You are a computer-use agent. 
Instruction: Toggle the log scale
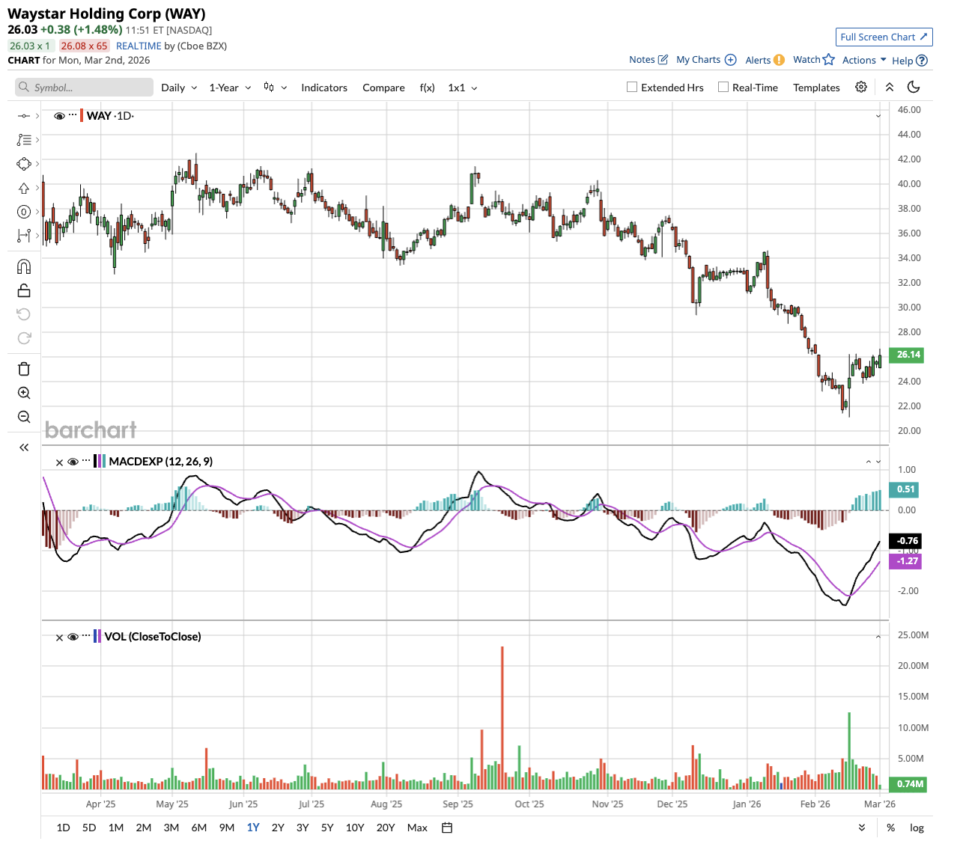coord(917,828)
